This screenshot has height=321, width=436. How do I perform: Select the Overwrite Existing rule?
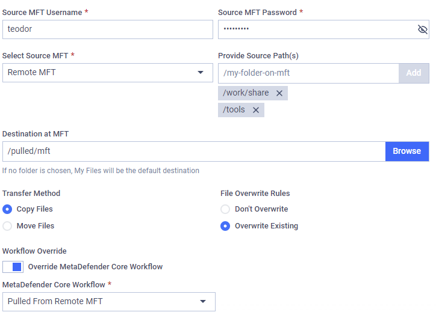[225, 226]
